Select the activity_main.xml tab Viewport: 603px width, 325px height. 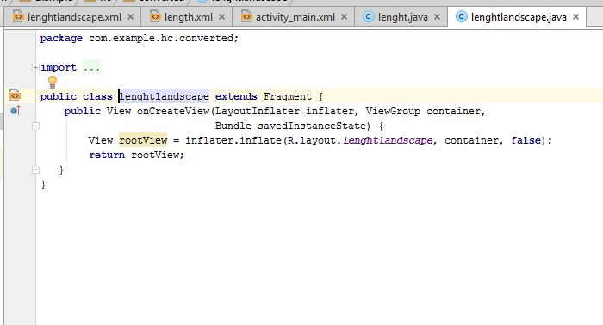(294, 17)
